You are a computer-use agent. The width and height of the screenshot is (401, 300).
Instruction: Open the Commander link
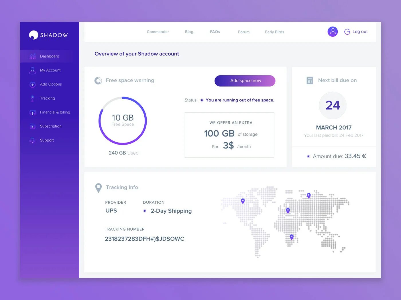158,32
